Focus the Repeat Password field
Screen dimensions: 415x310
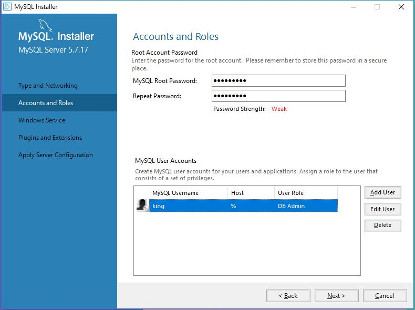(x=278, y=96)
